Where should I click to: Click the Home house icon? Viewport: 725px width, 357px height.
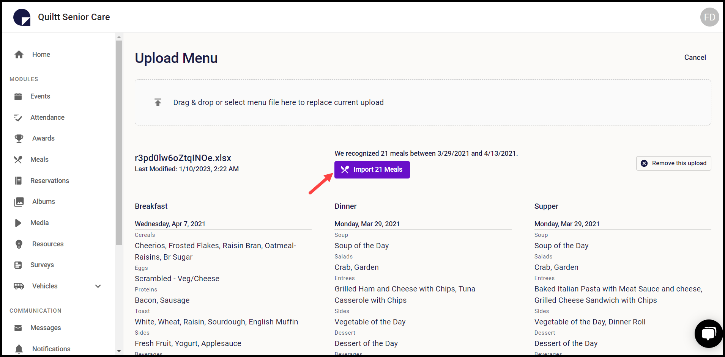coord(19,55)
